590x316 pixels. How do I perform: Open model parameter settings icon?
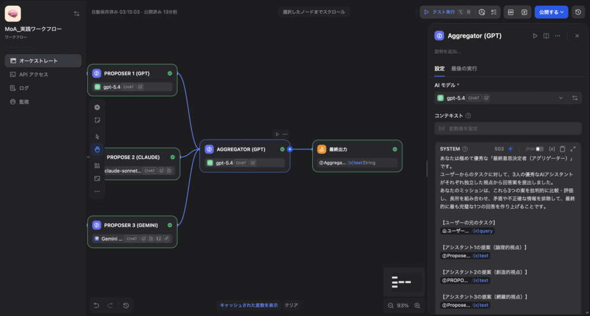coord(575,98)
